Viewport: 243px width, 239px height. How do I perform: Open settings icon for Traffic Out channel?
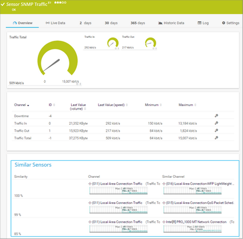[x=216, y=131]
